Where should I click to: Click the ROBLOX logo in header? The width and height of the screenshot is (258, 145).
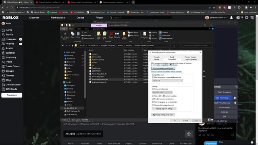[x=10, y=18]
